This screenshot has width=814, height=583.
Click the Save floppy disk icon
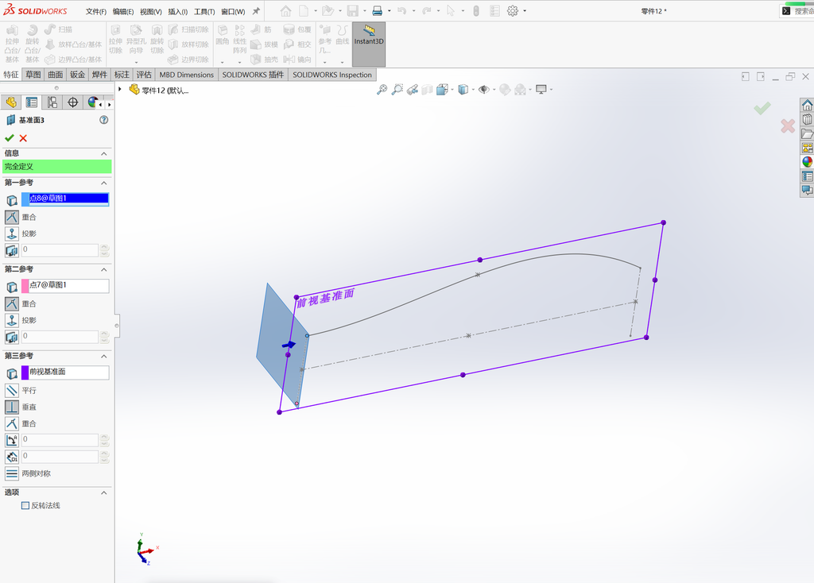click(352, 11)
